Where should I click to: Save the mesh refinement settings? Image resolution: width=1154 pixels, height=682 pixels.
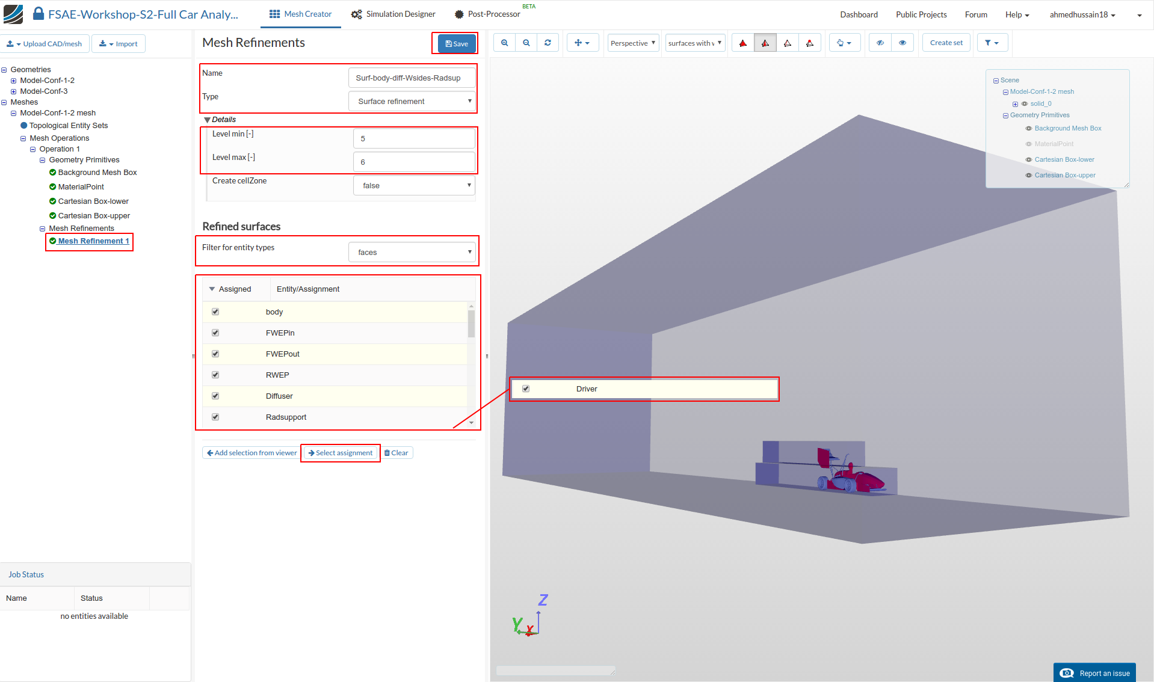pyautogui.click(x=457, y=43)
